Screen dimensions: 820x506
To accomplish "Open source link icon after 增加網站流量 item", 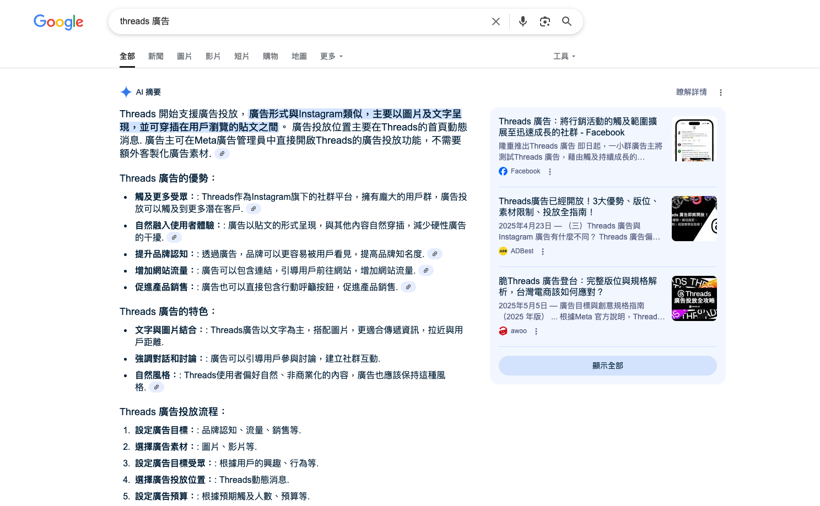I will [x=426, y=270].
